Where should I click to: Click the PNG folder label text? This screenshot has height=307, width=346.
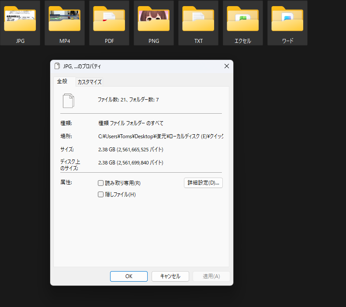[x=154, y=41]
